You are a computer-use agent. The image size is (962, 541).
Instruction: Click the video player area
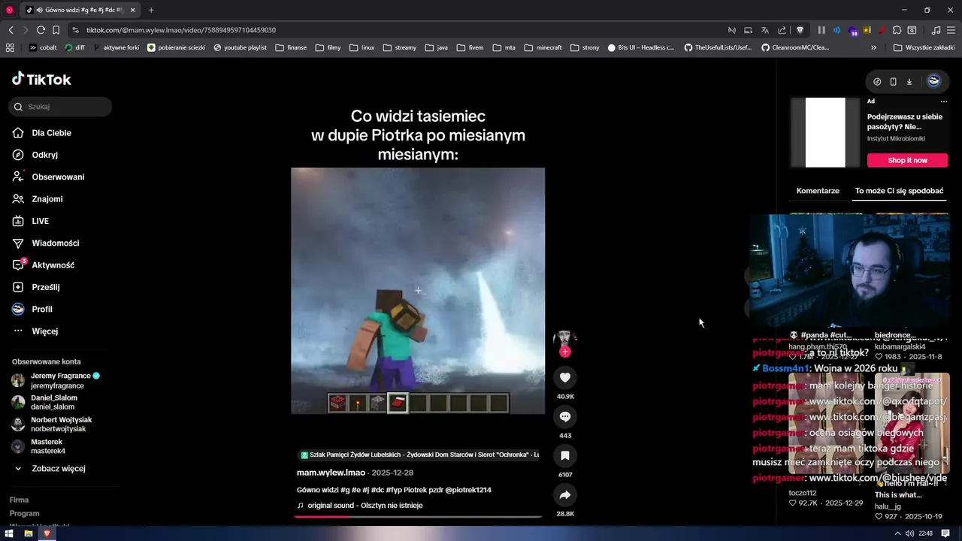tap(418, 291)
